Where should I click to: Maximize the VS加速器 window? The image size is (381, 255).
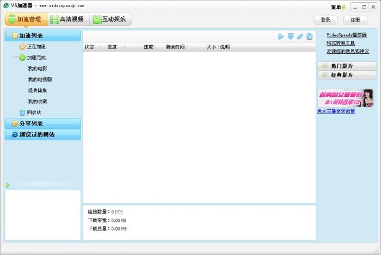(x=364, y=7)
